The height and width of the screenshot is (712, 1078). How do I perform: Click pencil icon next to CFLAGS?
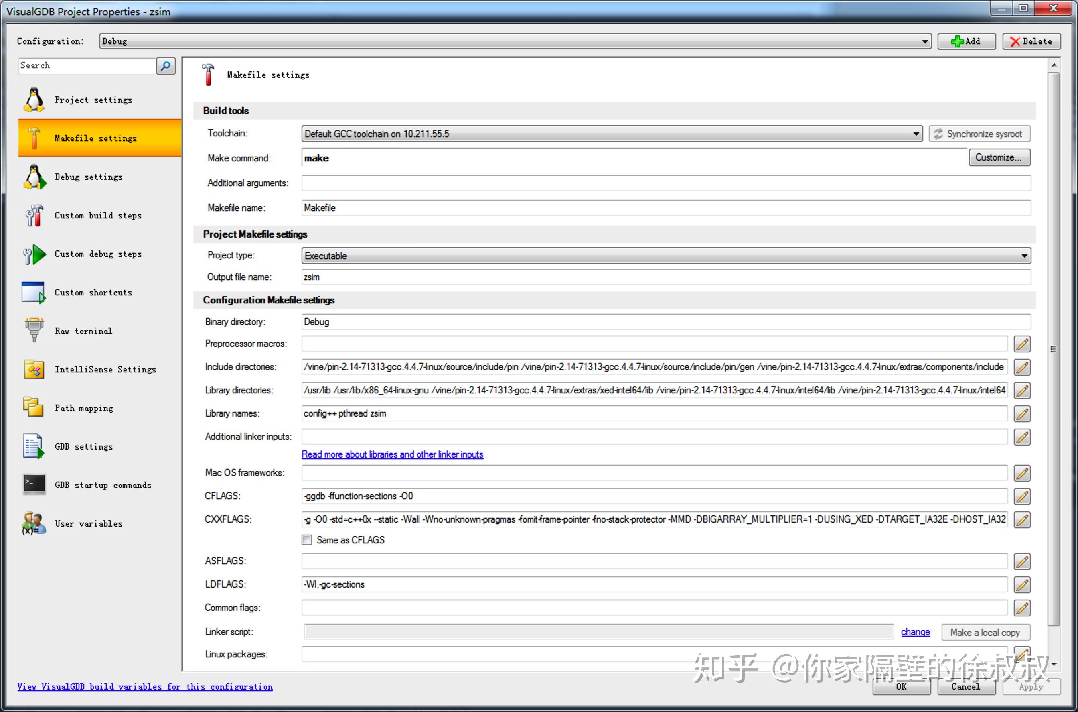pyautogui.click(x=1022, y=496)
